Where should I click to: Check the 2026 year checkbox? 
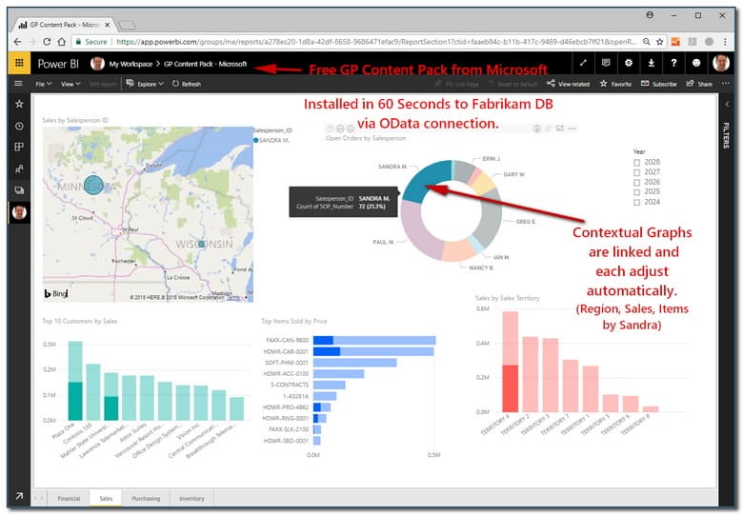coord(637,182)
